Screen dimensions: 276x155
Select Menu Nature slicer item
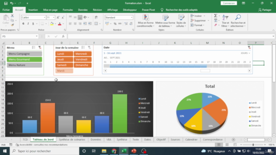click(25, 65)
